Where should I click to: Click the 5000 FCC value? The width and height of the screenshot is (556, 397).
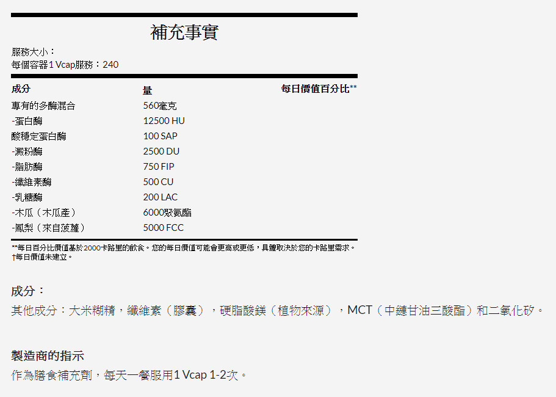[164, 228]
